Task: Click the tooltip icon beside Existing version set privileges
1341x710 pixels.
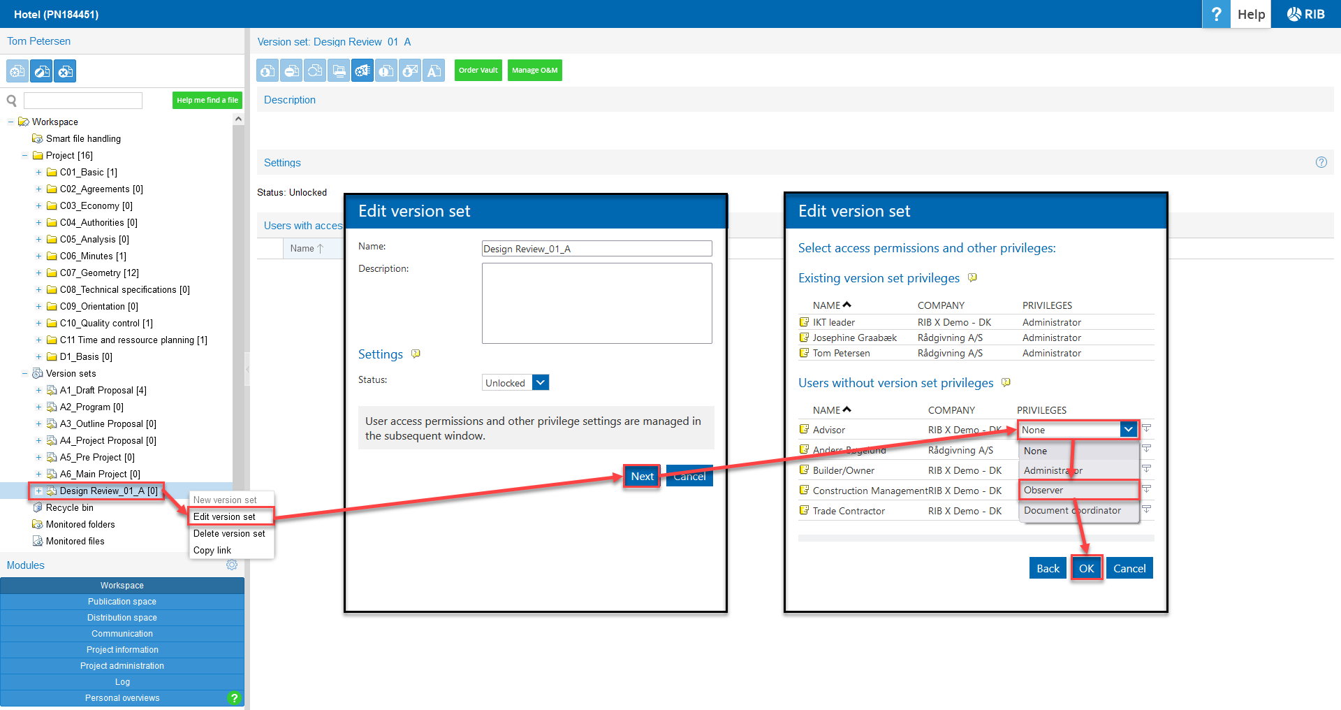Action: [972, 278]
